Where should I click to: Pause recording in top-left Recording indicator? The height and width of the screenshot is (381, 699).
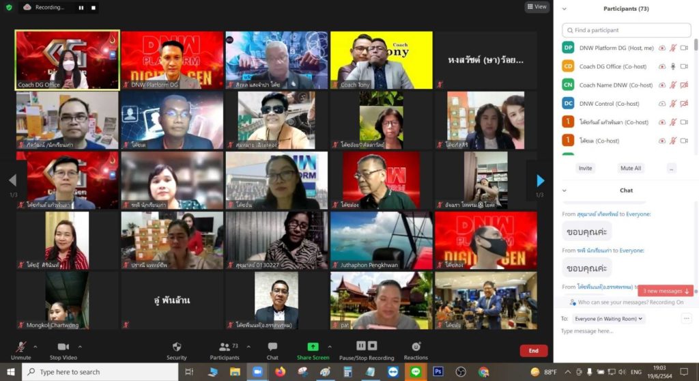pyautogui.click(x=81, y=8)
